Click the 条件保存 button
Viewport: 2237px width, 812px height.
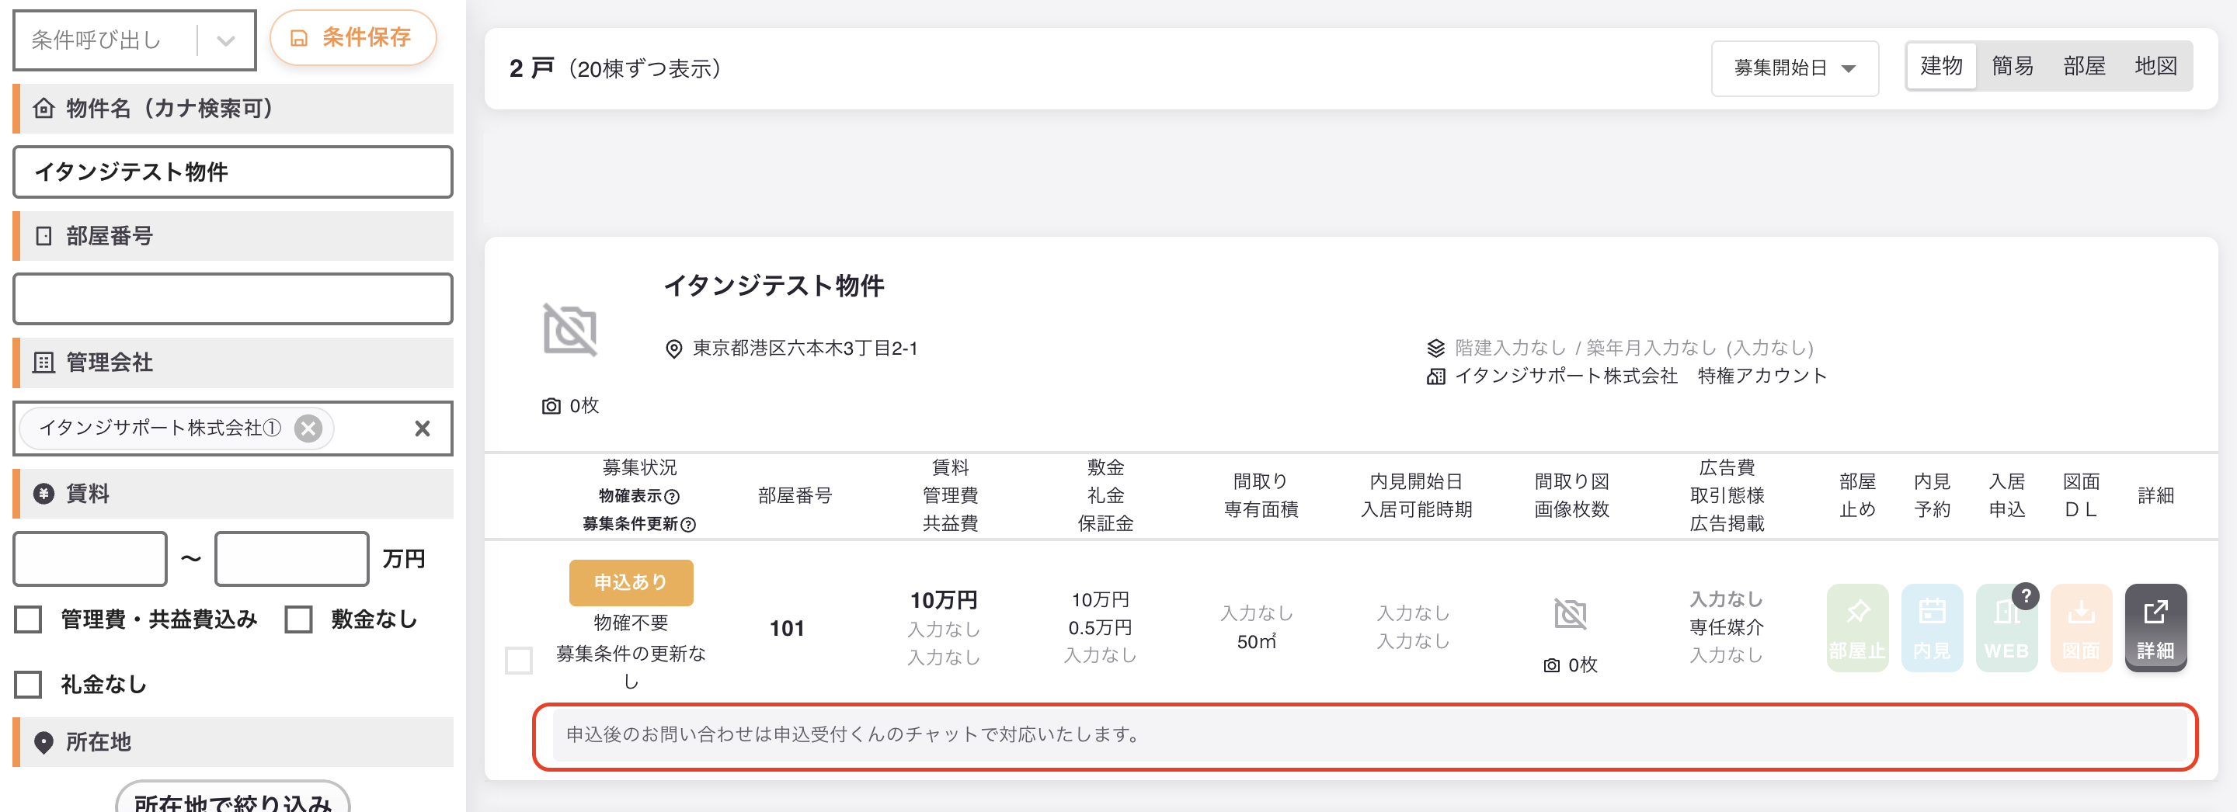[353, 37]
